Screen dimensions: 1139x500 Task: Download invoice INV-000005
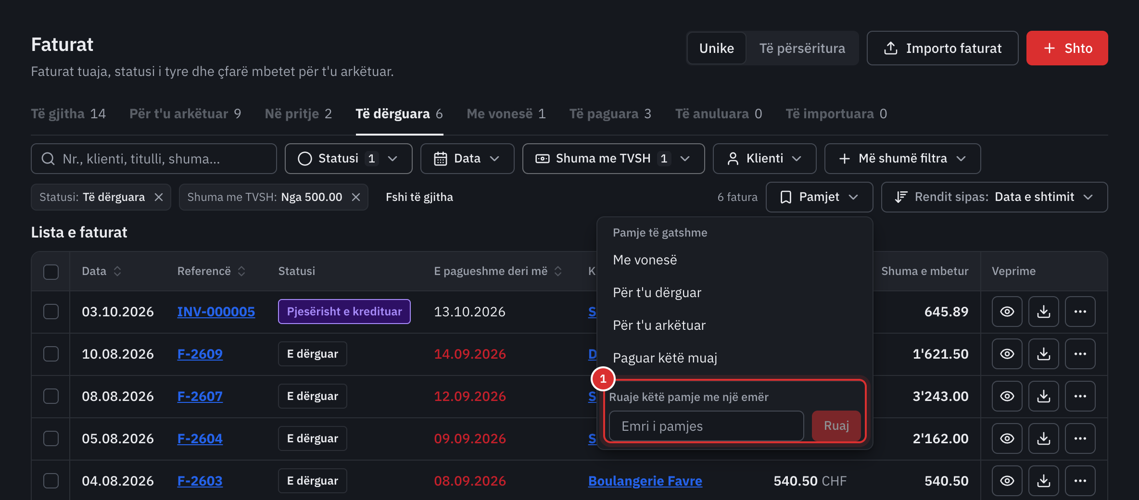click(1043, 312)
